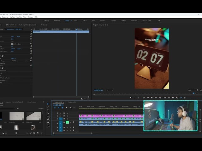202x151 pixels.
Task: Toggle the Uniform Scale checkbox
Action: [x=12, y=44]
